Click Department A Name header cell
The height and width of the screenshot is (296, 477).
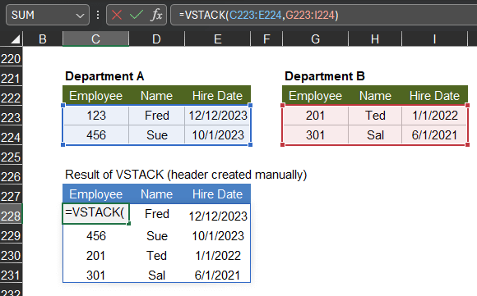point(156,96)
